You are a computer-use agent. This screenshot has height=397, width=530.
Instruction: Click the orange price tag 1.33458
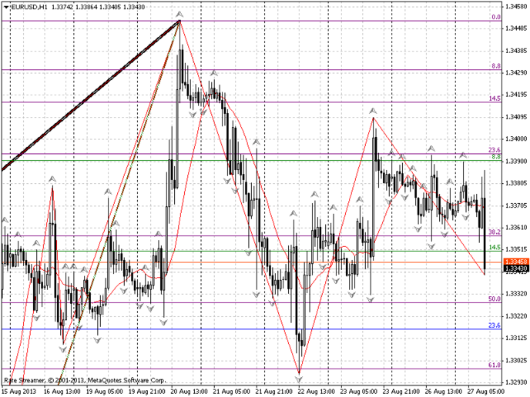[516, 262]
